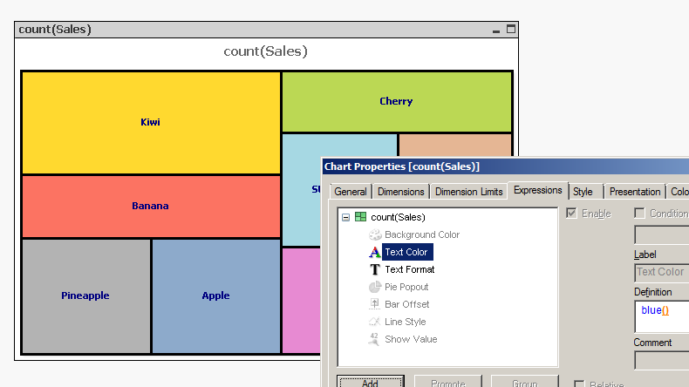Click the Definition field containing blue()
This screenshot has height=387, width=689.
click(662, 316)
